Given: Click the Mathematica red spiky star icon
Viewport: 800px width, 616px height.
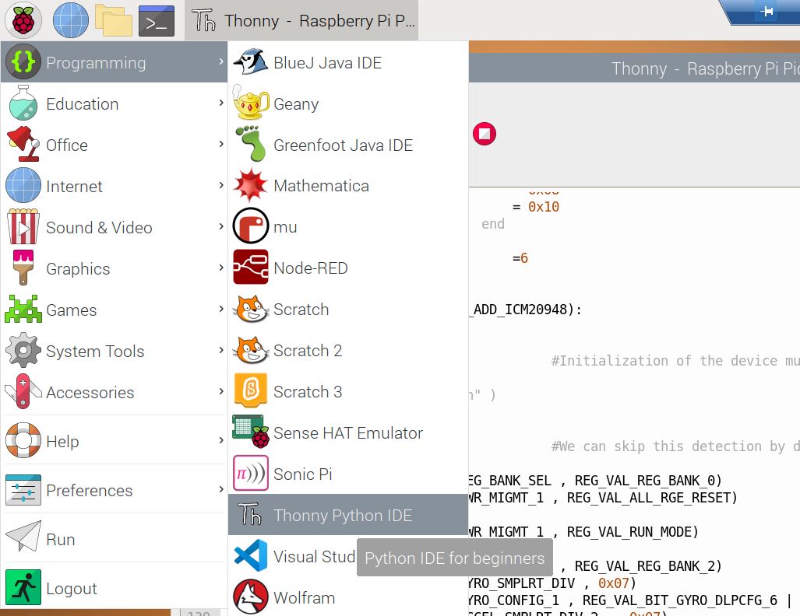Looking at the screenshot, I should coord(250,185).
